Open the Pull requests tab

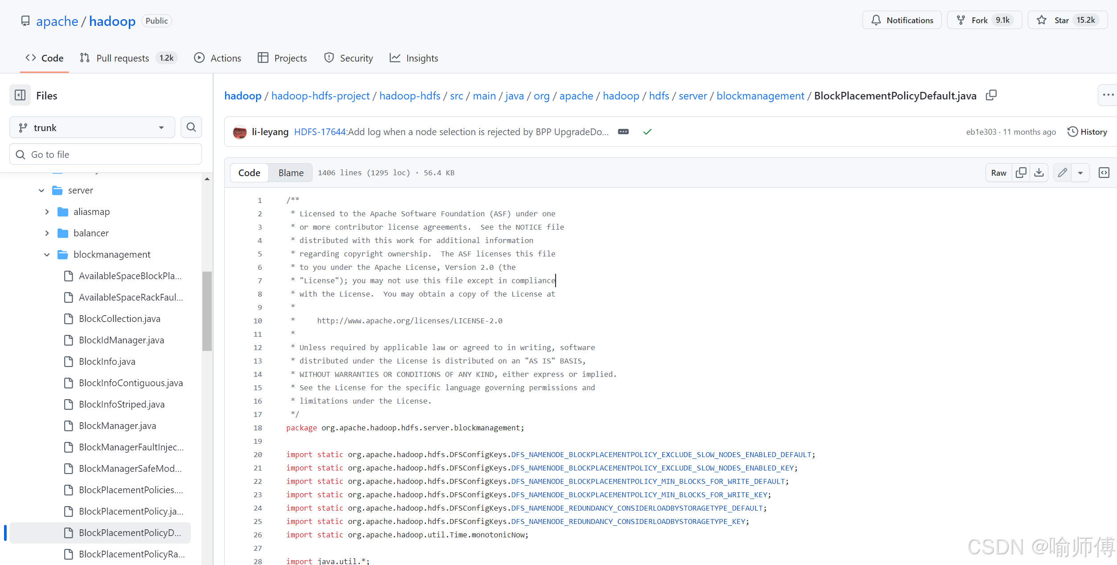(128, 58)
